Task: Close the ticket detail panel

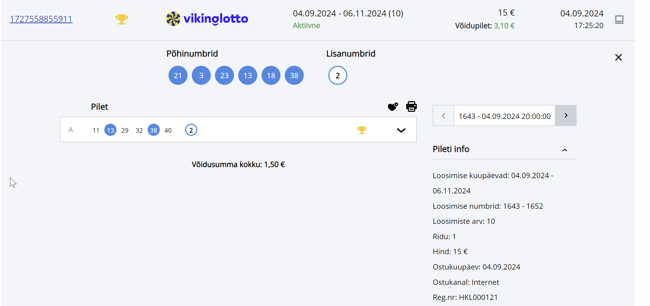Action: tap(618, 57)
